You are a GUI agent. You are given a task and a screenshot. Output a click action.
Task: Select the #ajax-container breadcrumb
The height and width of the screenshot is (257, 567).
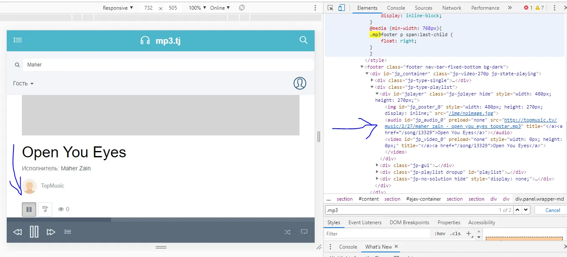point(424,199)
